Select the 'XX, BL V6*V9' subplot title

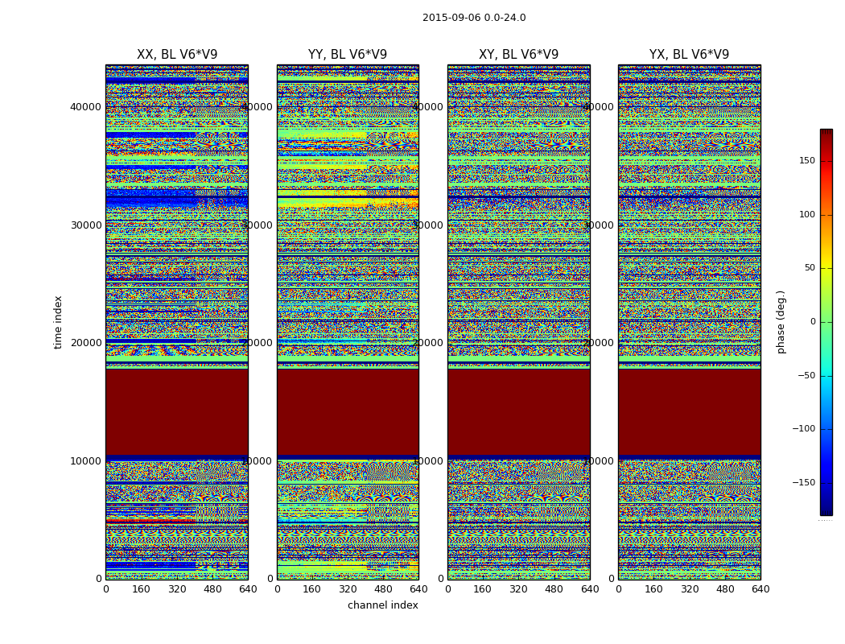(177, 55)
